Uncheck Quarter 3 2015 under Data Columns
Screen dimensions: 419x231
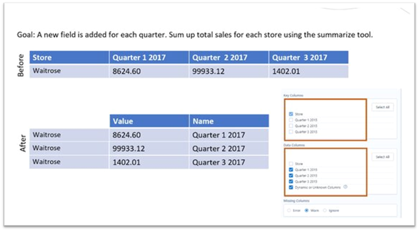click(x=291, y=181)
